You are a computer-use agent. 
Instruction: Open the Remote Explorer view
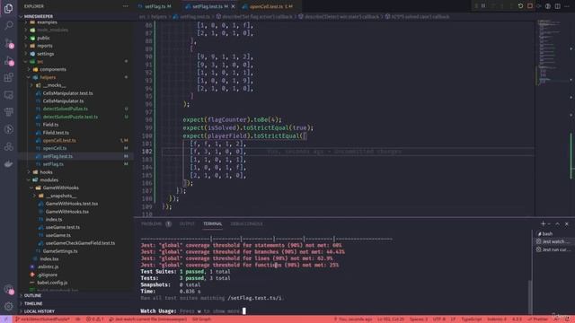8,95
